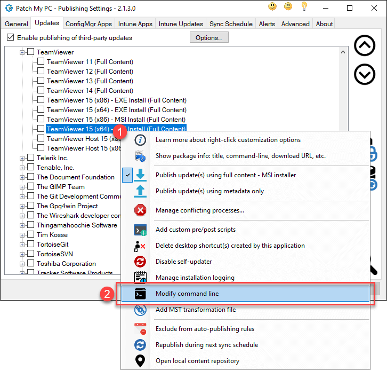Open the Advanced tab
Viewport: 387px width, 370px height.
pos(295,24)
